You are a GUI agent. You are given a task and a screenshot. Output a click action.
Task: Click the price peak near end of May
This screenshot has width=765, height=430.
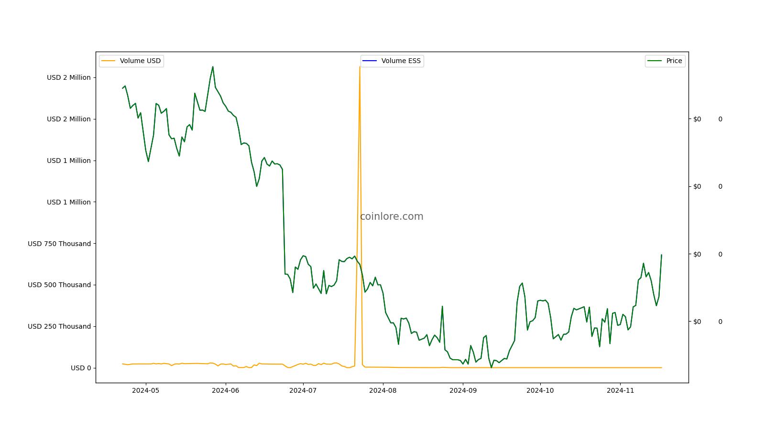pyautogui.click(x=213, y=67)
